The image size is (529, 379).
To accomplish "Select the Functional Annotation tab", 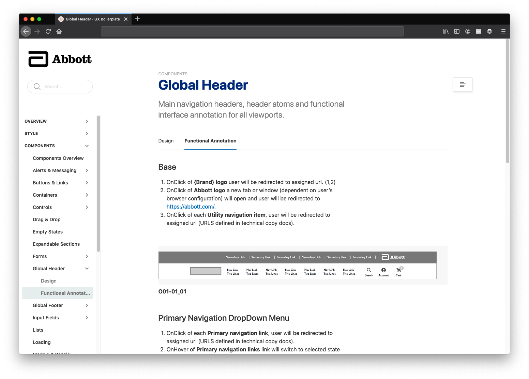I will 210,141.
